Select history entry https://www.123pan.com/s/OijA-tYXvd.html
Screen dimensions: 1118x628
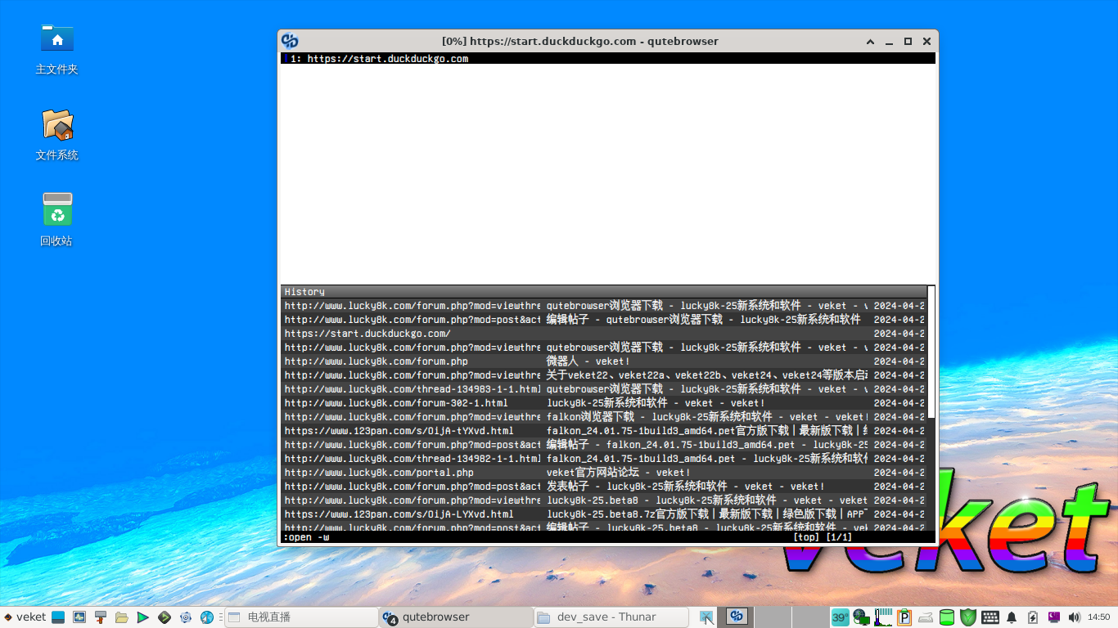[x=605, y=431]
